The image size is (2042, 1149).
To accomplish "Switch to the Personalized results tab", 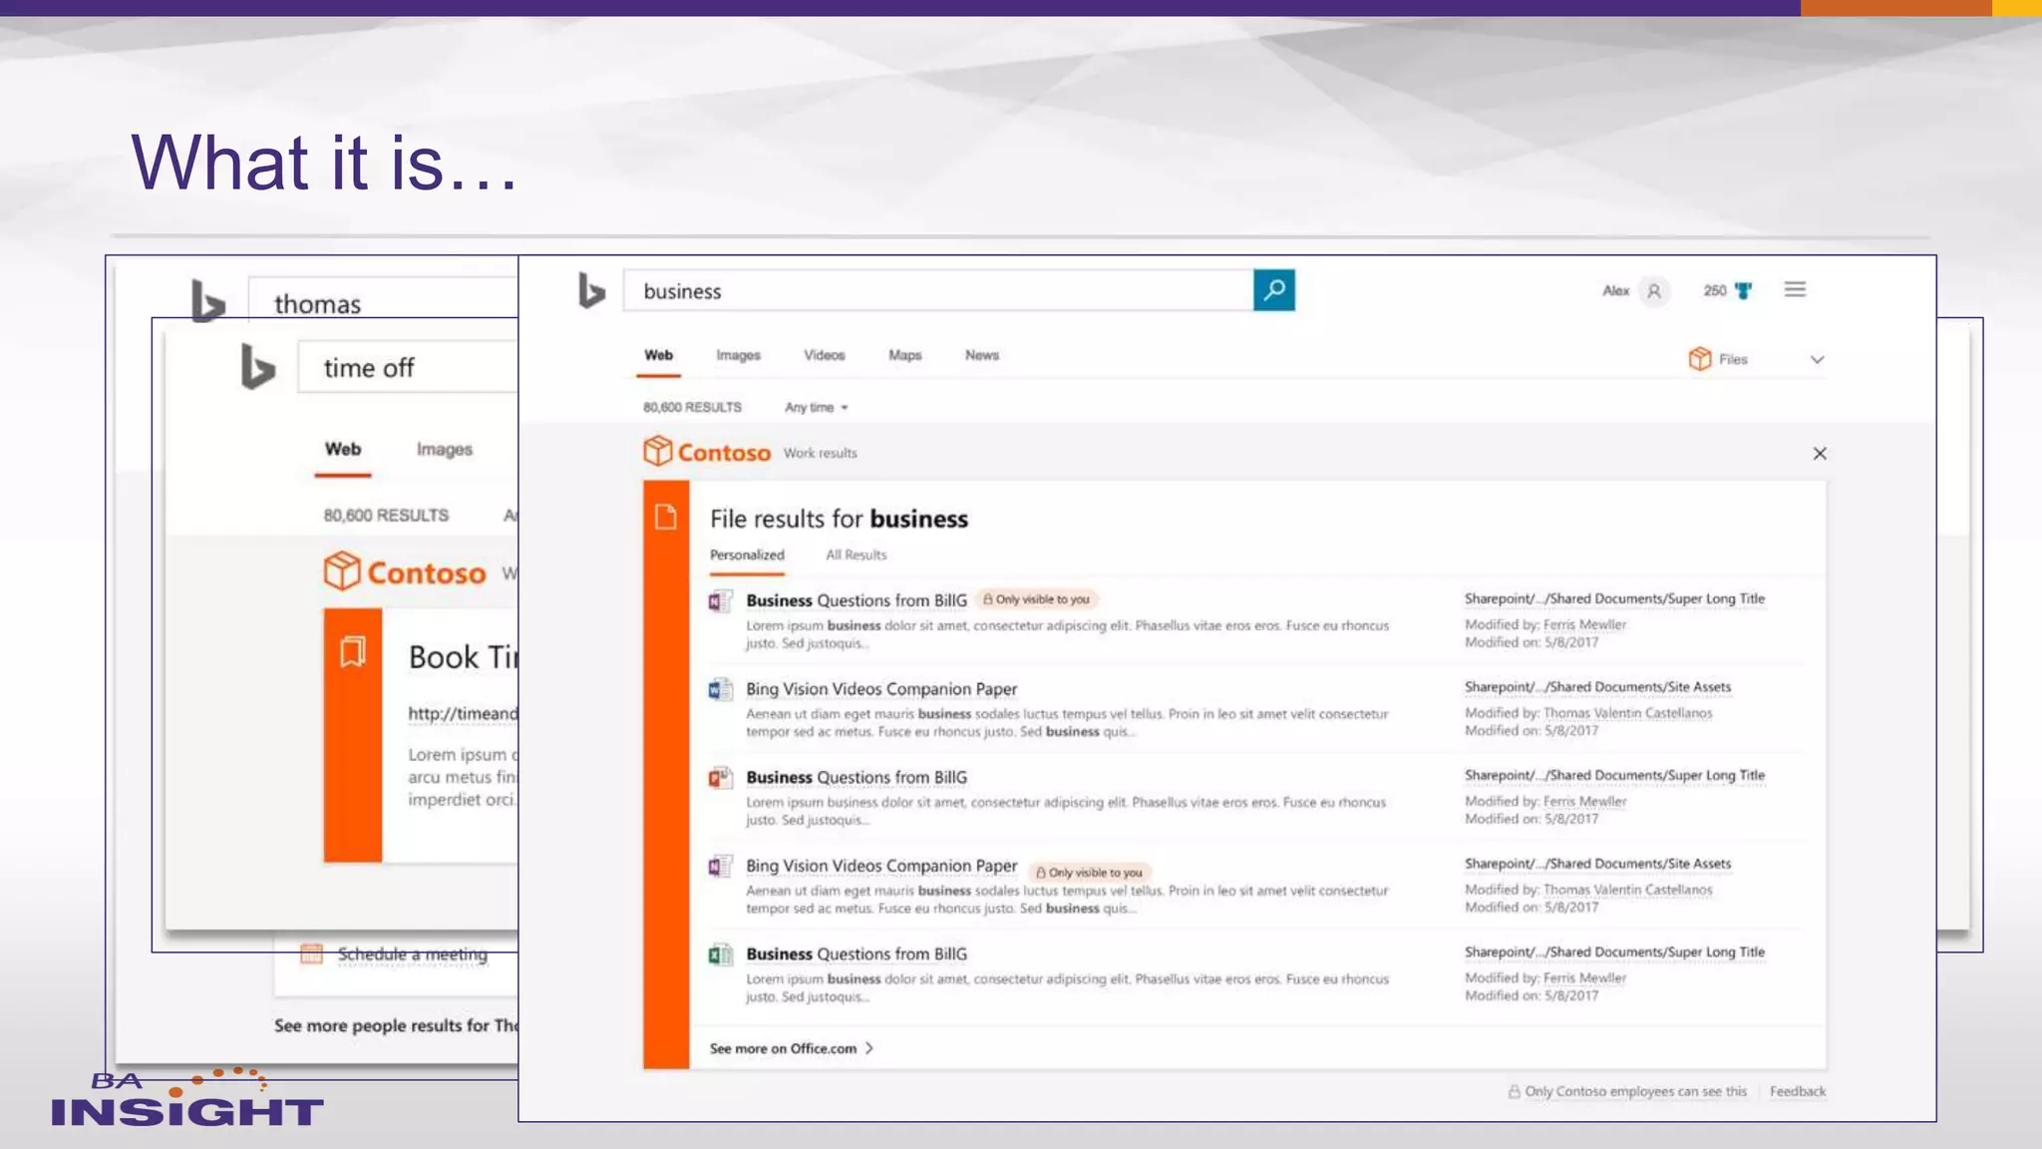I will [x=747, y=555].
